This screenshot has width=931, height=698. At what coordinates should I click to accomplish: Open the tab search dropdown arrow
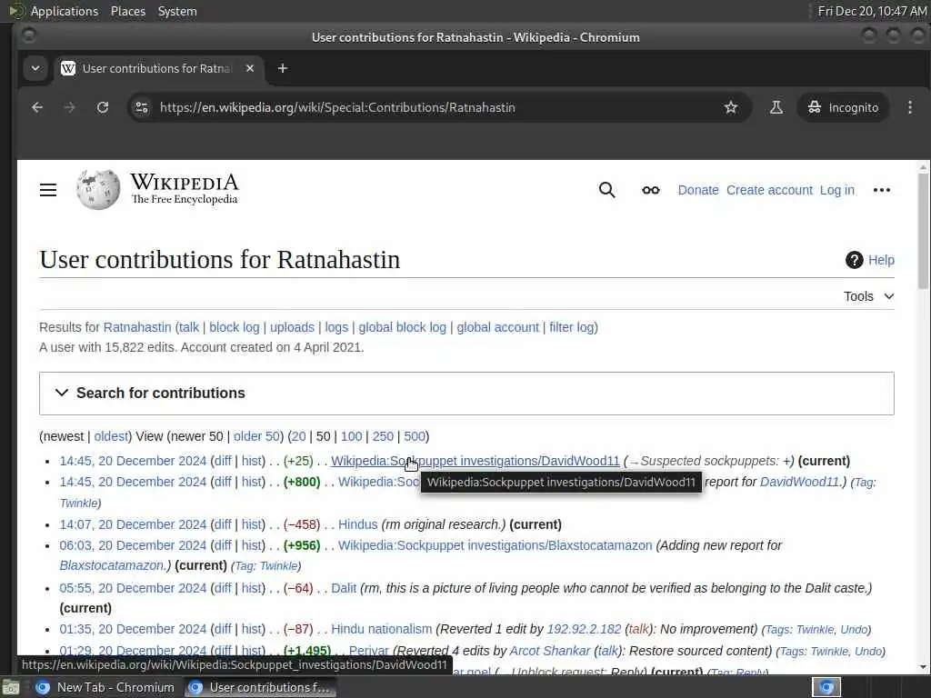(x=35, y=68)
